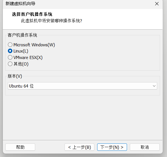Pick the 其他(O) radio circle
Screen dimensions: 167x157
tap(10, 64)
